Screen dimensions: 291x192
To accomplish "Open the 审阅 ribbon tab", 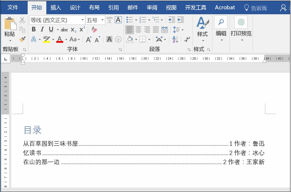I will [152, 8].
